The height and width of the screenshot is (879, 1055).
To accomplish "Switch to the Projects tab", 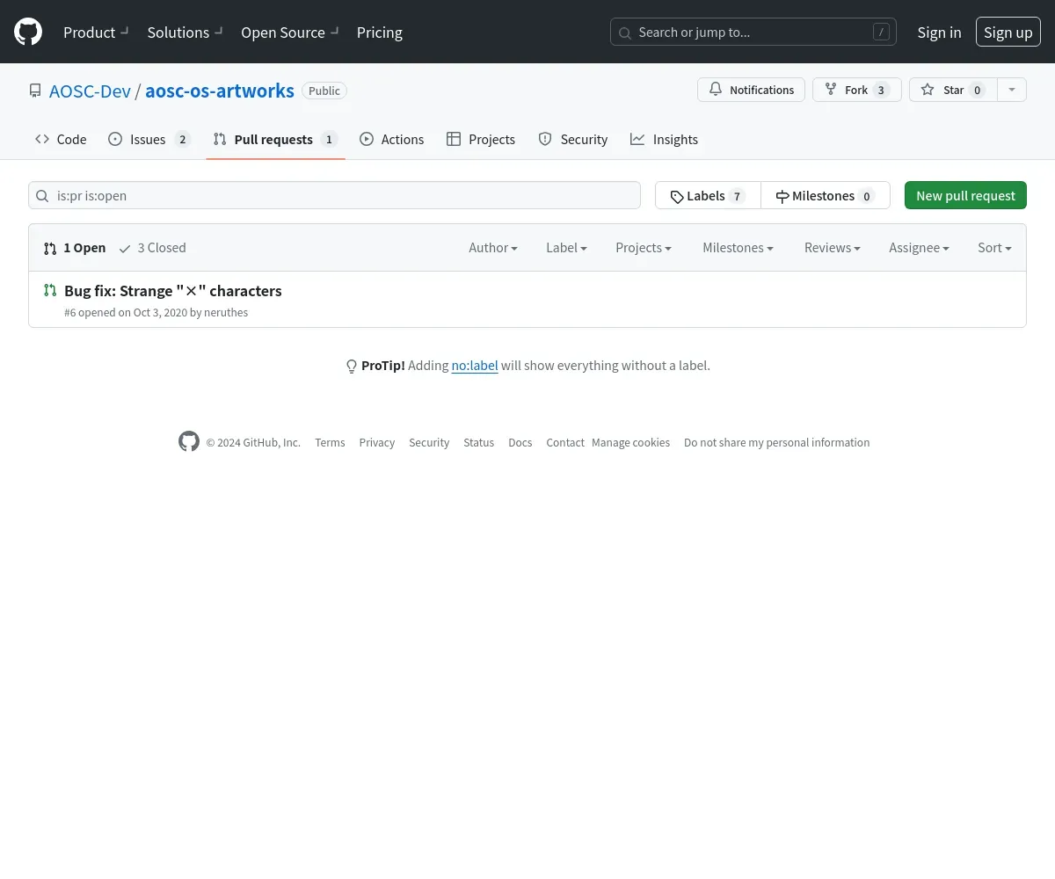I will 481,139.
